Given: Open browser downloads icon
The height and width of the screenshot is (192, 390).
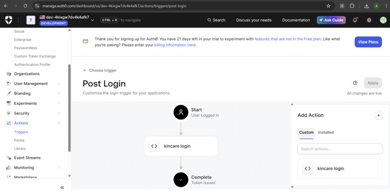Looking at the screenshot, I should click(366, 6).
